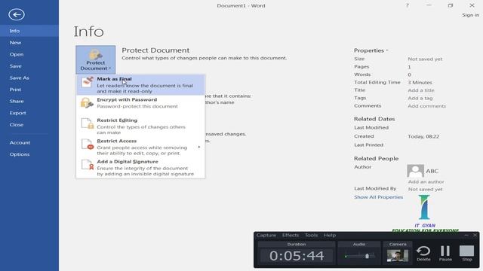Open the New page in sidebar

[29, 43]
